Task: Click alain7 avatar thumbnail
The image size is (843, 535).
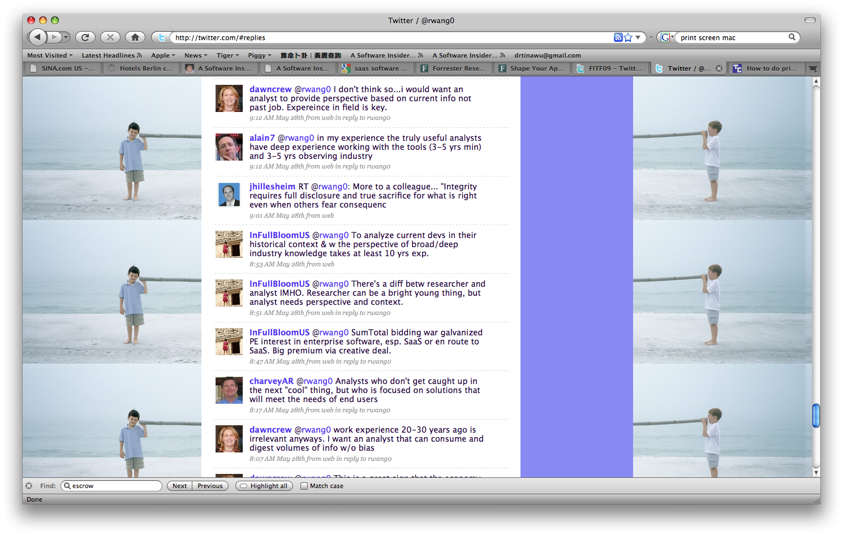Action: 229,147
